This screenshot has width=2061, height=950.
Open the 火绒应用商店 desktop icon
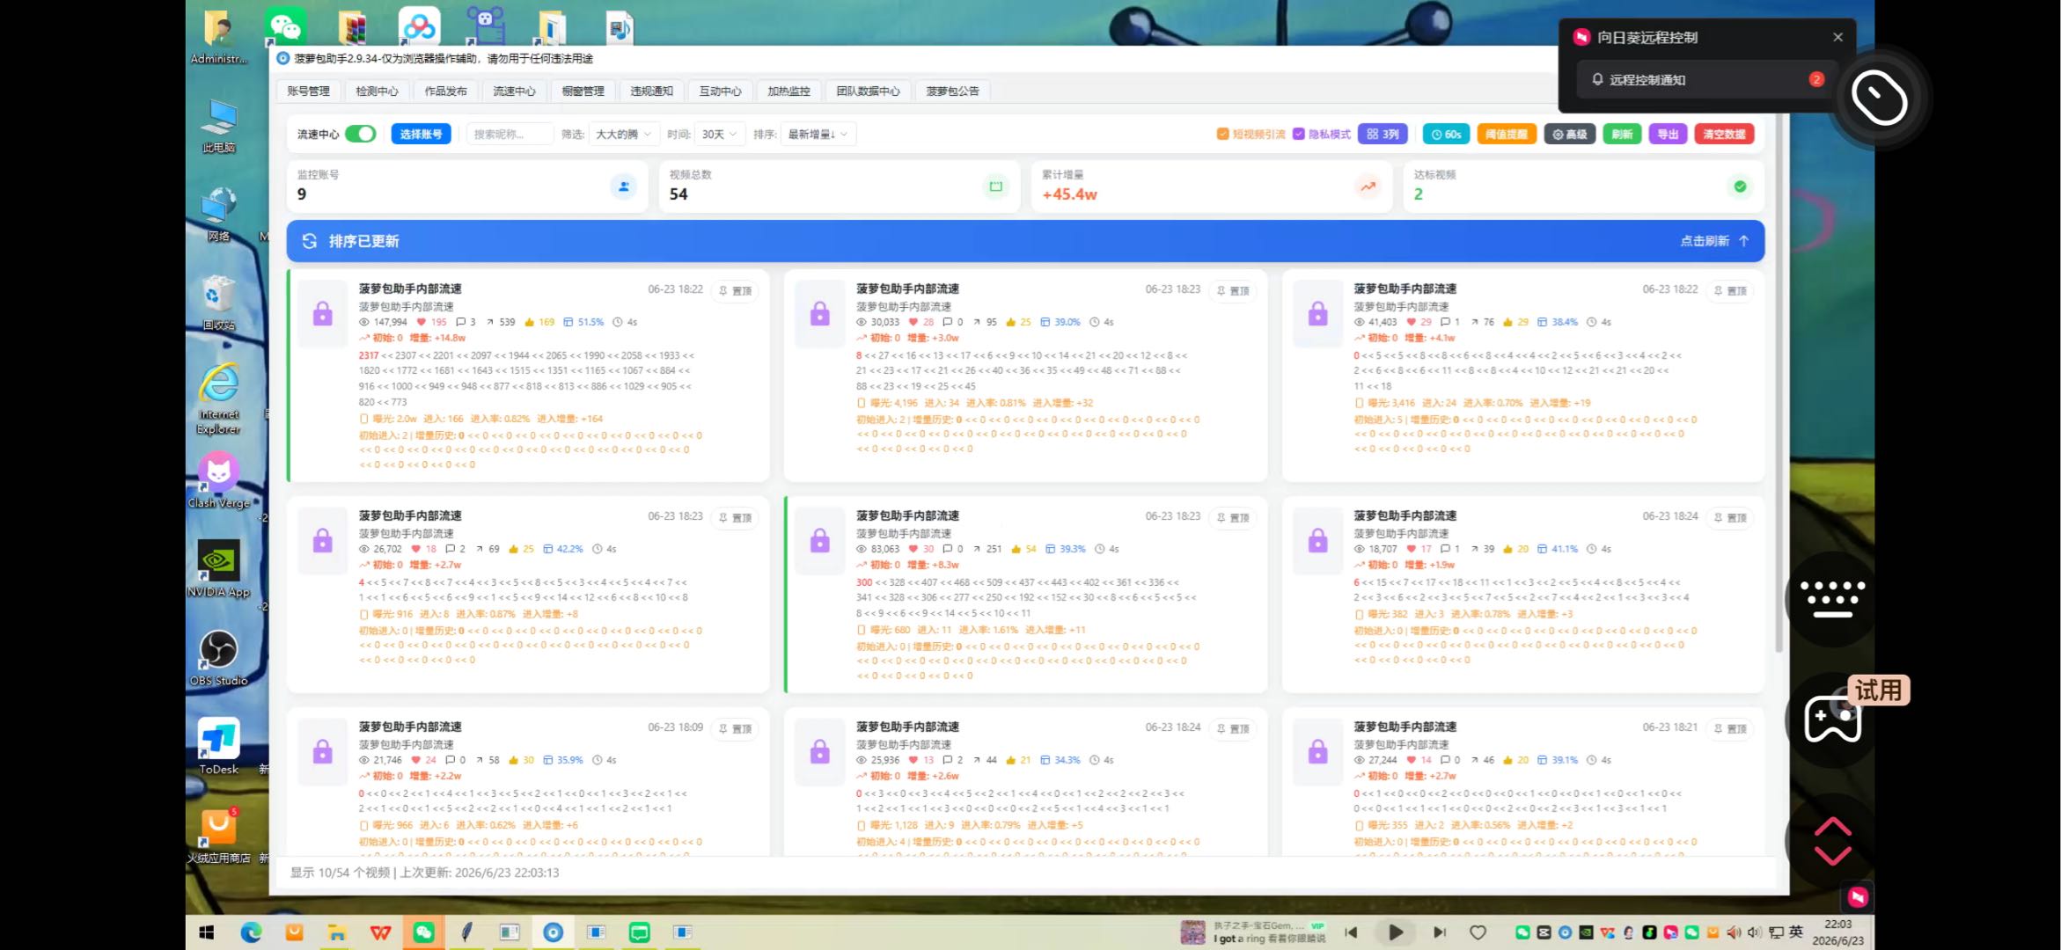pyautogui.click(x=218, y=836)
